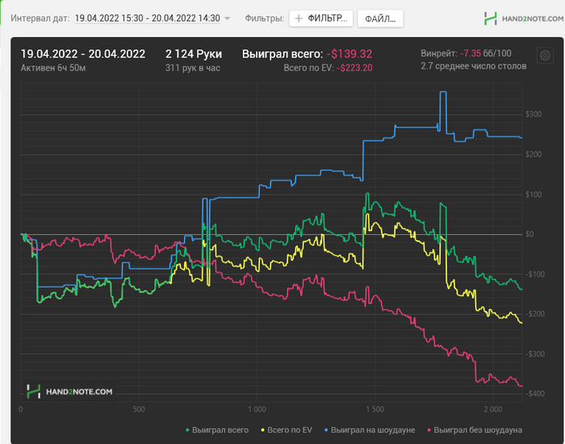This screenshot has width=565, height=444.
Task: Click the Hand2Note logo at top right
Action: point(524,19)
